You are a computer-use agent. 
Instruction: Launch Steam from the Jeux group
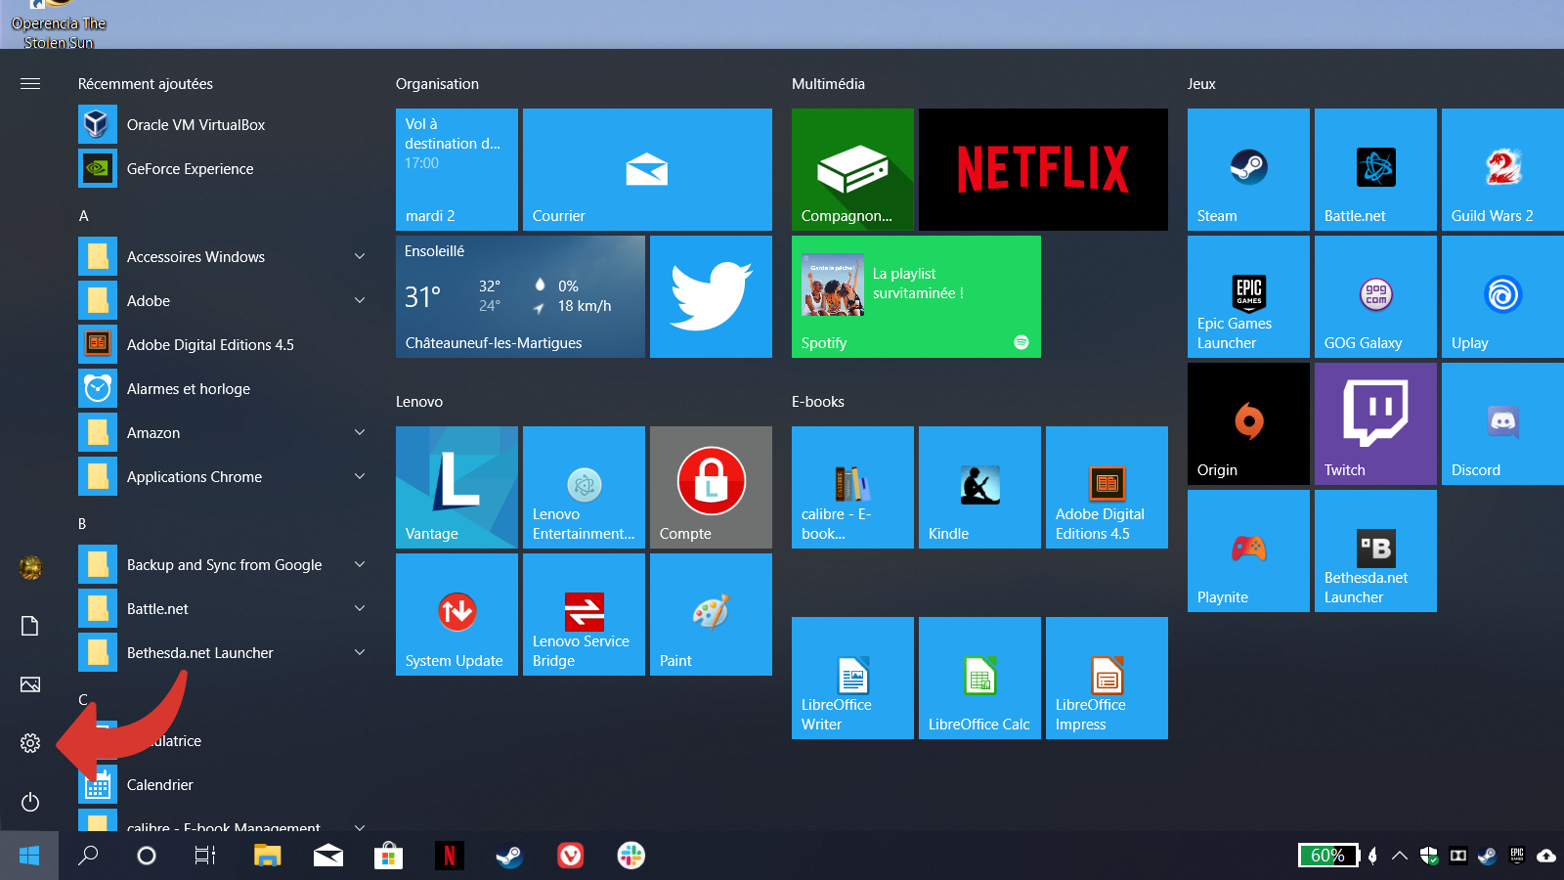[1248, 169]
